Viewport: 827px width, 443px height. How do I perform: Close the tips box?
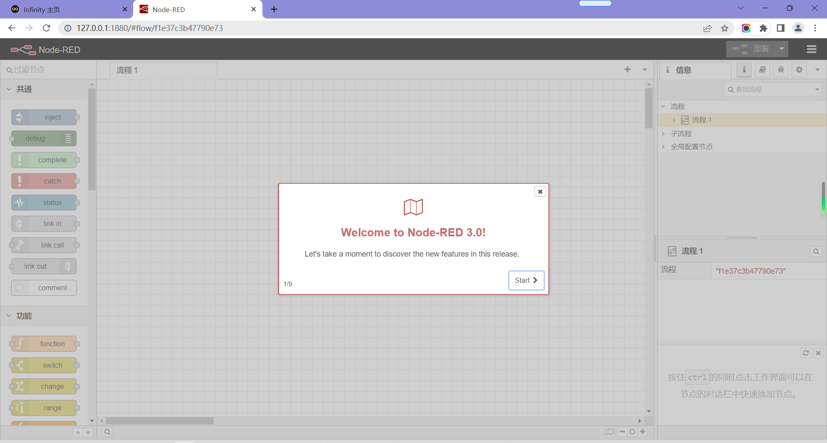click(x=818, y=353)
